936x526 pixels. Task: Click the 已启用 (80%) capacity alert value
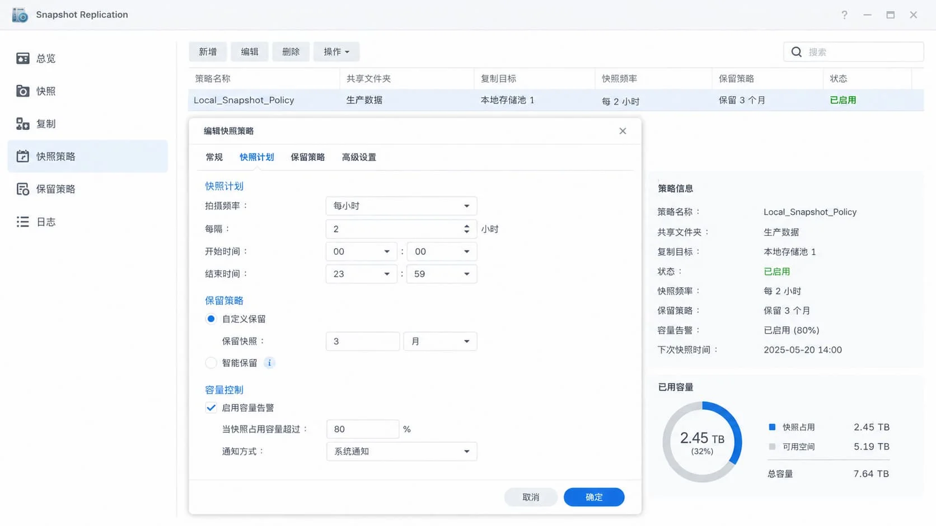tap(791, 330)
